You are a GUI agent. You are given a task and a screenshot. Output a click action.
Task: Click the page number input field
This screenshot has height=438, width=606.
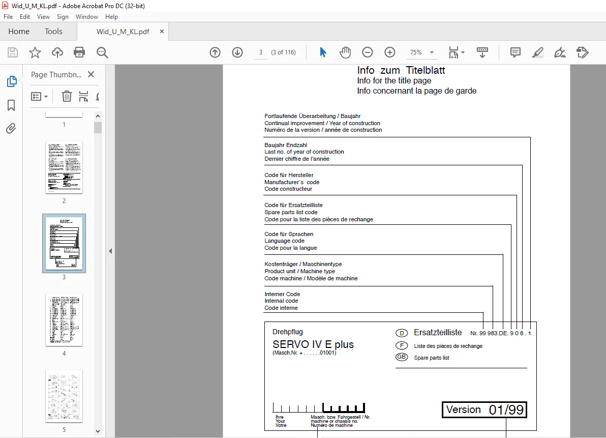click(x=261, y=52)
